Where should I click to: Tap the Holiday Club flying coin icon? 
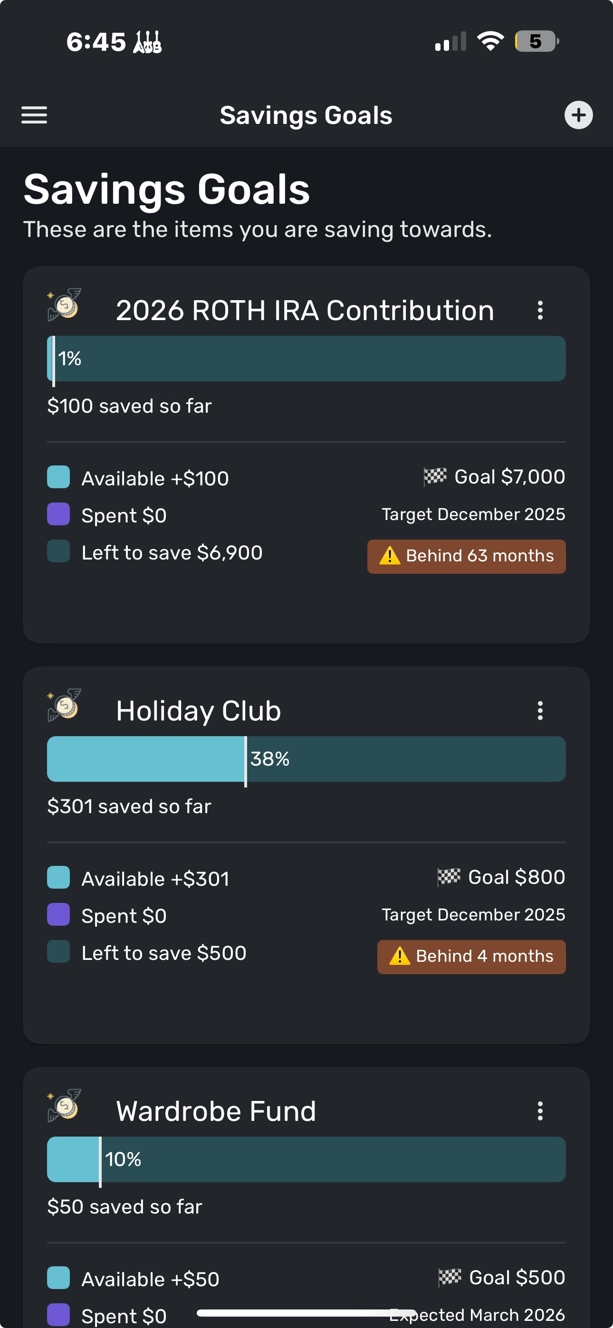coord(65,705)
